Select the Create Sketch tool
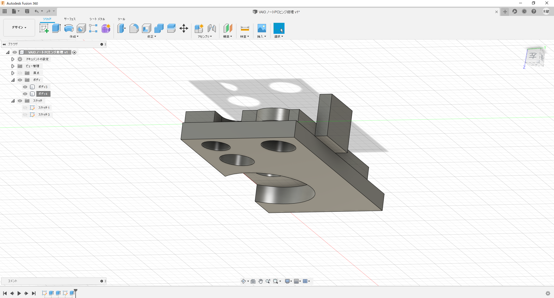The width and height of the screenshot is (554, 298). 44,28
